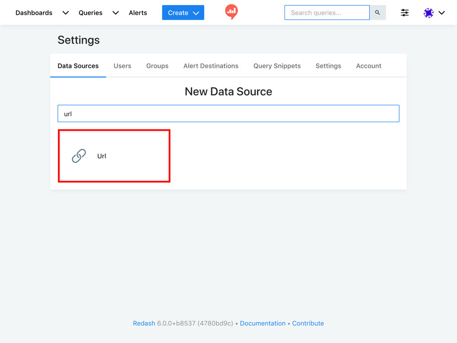Expand the Dashboards dropdown chevron
The height and width of the screenshot is (343, 457).
point(65,13)
